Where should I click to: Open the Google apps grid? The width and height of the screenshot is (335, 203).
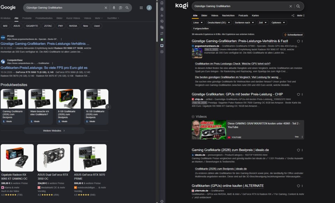click(x=141, y=8)
